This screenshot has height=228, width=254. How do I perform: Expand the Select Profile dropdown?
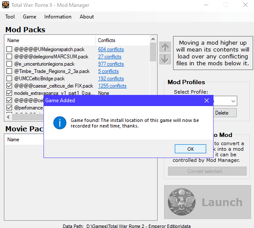coord(233,101)
